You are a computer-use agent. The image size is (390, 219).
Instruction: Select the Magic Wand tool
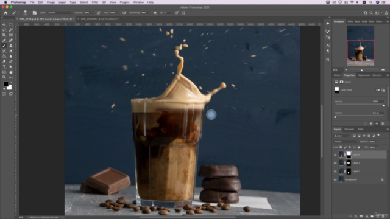[x=11, y=30]
